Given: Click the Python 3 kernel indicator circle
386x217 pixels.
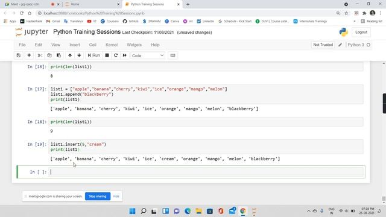Looking at the screenshot, I should tap(369, 45).
